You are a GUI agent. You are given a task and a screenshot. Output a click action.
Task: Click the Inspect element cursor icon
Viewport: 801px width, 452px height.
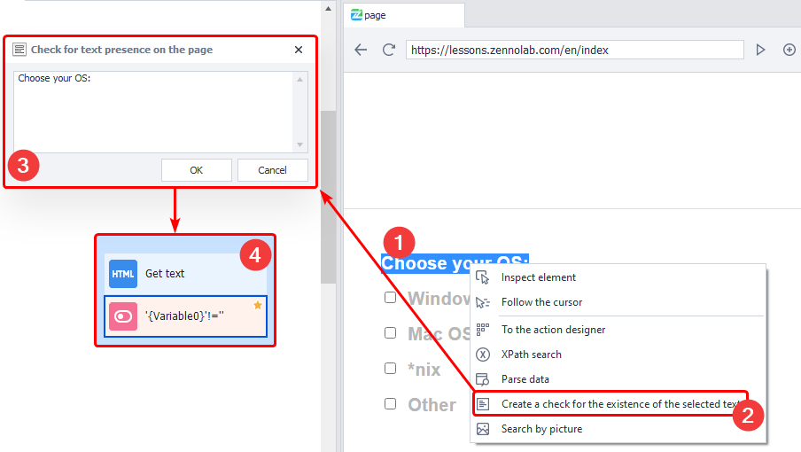tap(483, 277)
